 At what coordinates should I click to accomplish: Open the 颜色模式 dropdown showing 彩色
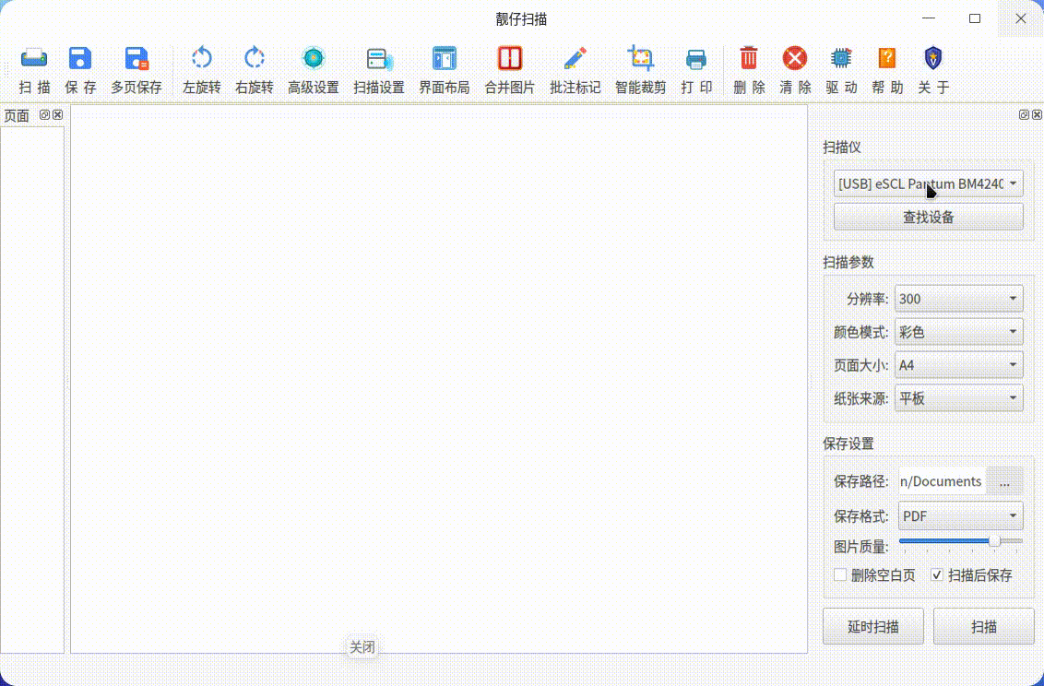[959, 331]
